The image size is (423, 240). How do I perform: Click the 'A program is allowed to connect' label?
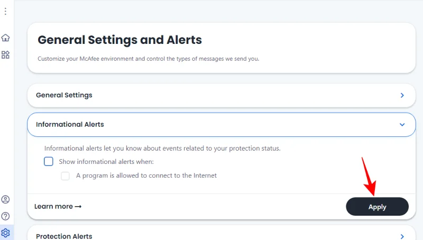point(146,176)
